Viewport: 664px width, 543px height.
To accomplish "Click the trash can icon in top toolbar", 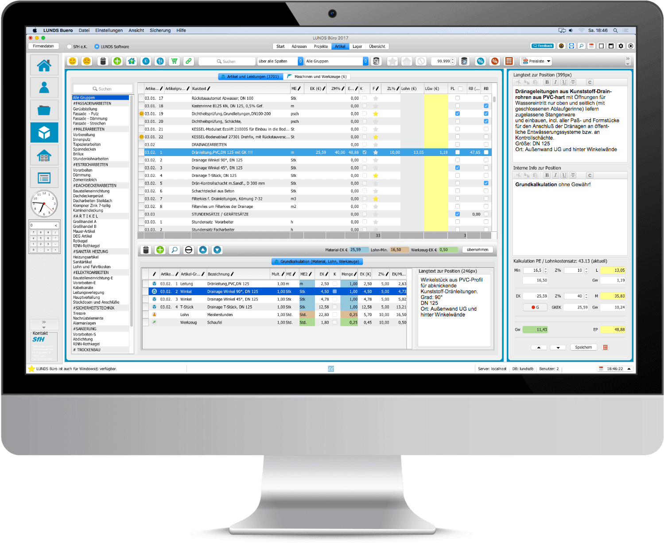I will pyautogui.click(x=103, y=61).
